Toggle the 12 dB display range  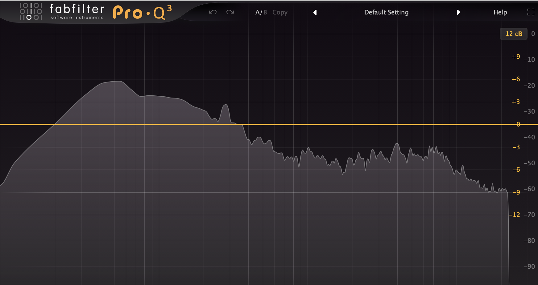[513, 34]
